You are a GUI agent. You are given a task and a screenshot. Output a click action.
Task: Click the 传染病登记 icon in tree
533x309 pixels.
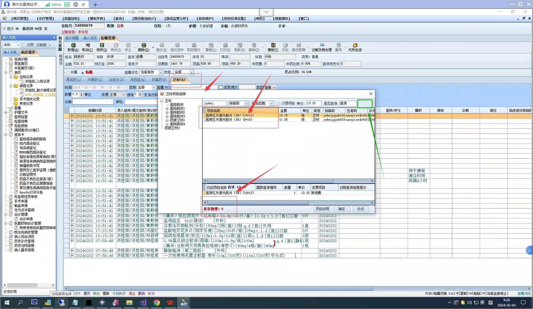point(16,148)
